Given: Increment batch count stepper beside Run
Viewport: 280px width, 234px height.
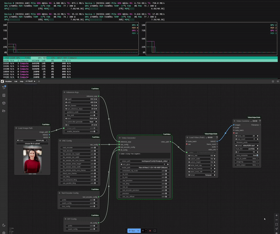Looking at the screenshot, I should [146, 230].
